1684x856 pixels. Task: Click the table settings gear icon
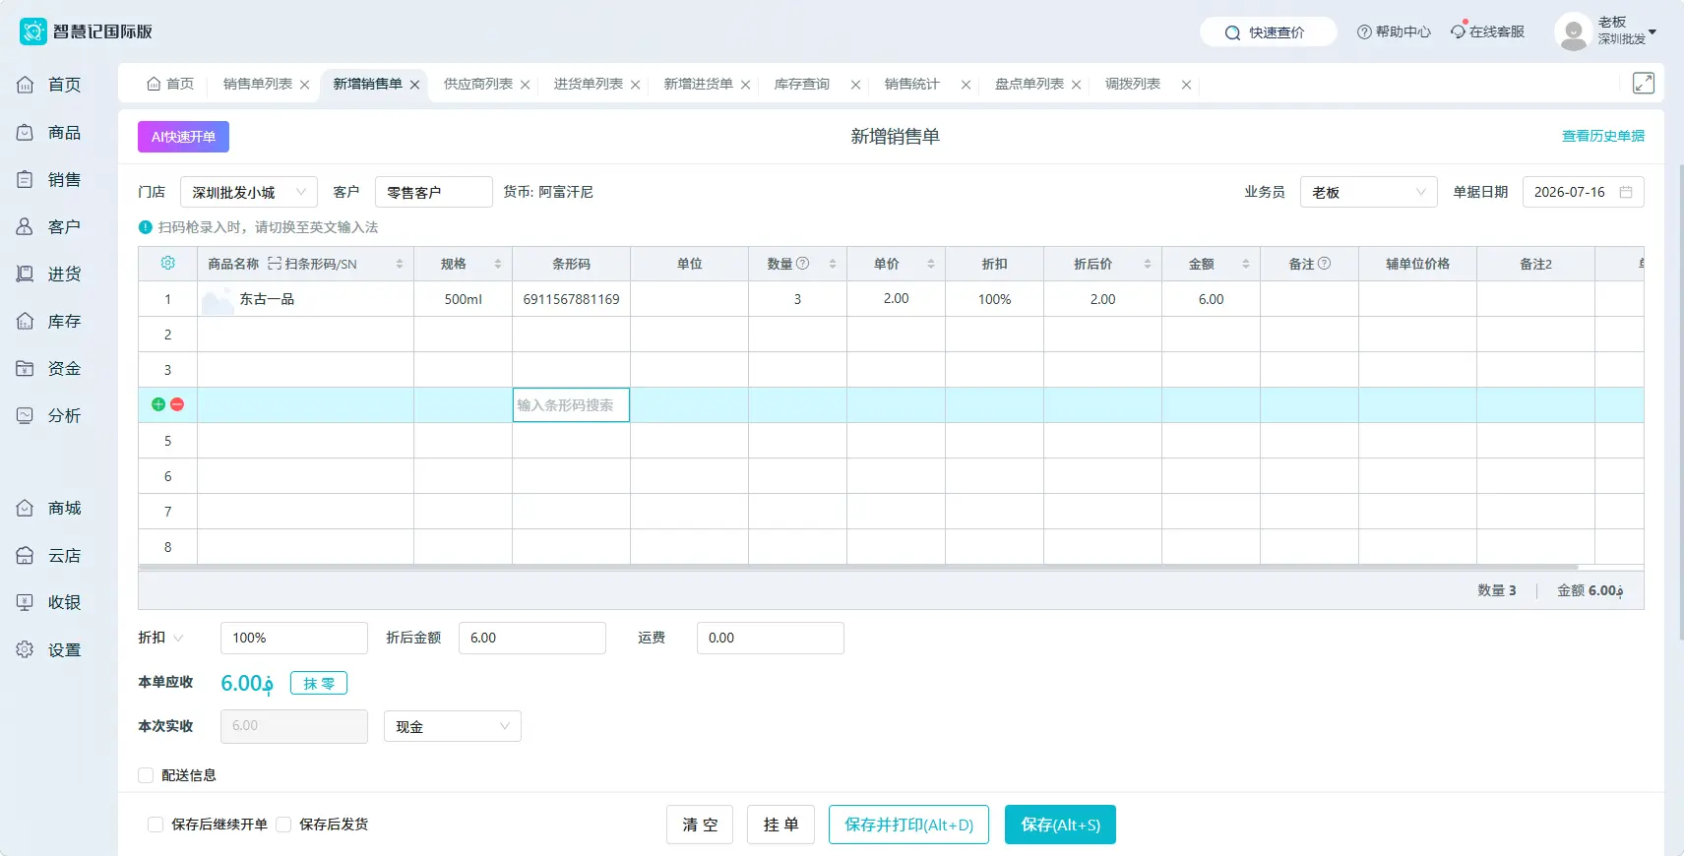(167, 264)
